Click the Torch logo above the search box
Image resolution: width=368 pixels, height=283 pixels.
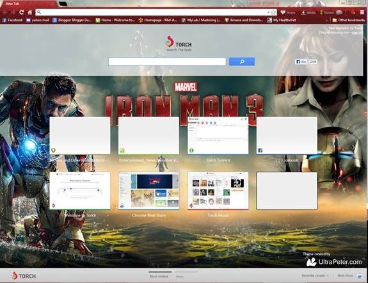178,43
